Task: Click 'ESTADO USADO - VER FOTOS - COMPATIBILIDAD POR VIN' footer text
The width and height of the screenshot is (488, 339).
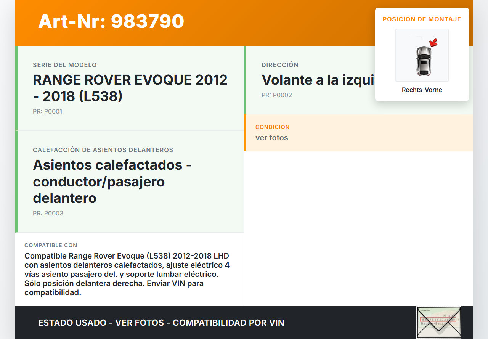Action: point(161,323)
